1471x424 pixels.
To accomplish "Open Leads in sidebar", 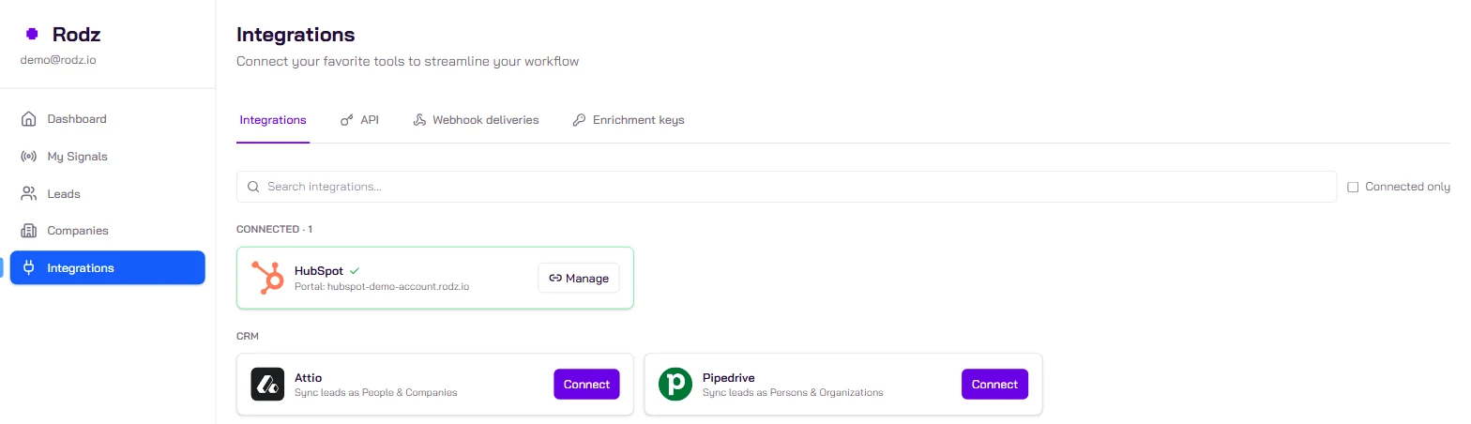I will [108, 194].
